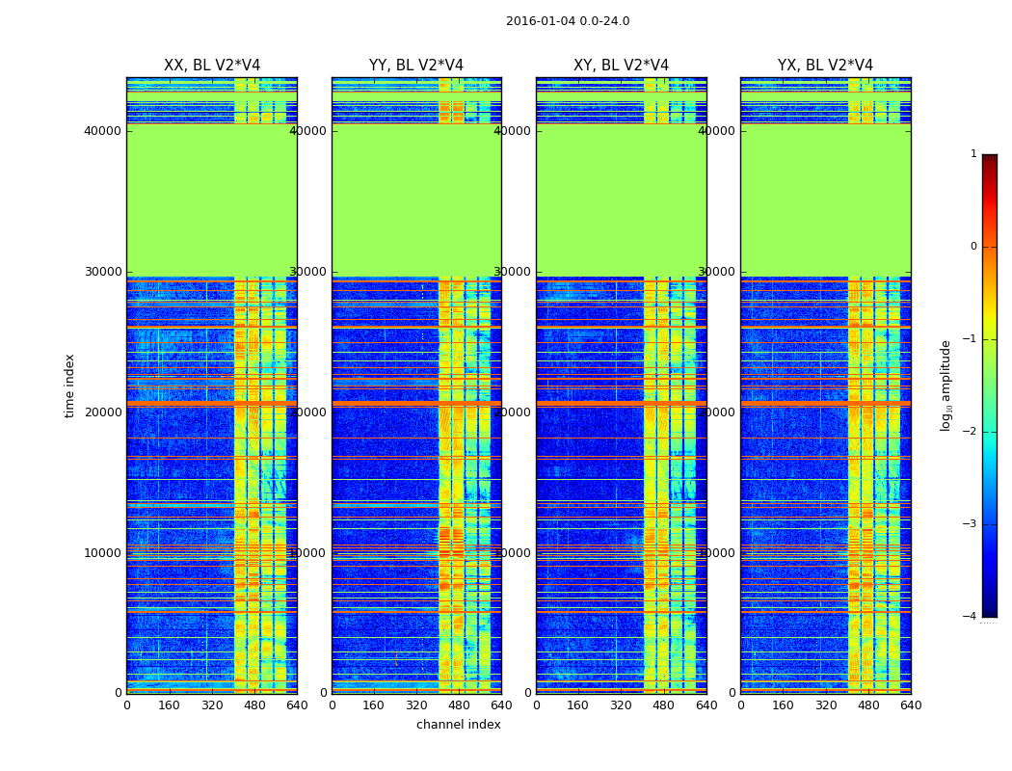Screen dimensions: 1012x771
Task: Click the 10000 tick label of XX panel
Action: (x=102, y=553)
